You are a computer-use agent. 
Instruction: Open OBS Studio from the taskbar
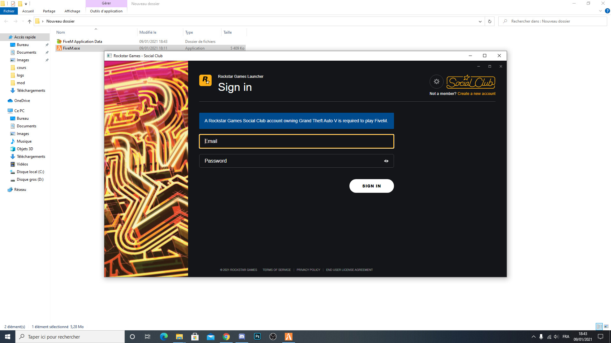click(273, 337)
